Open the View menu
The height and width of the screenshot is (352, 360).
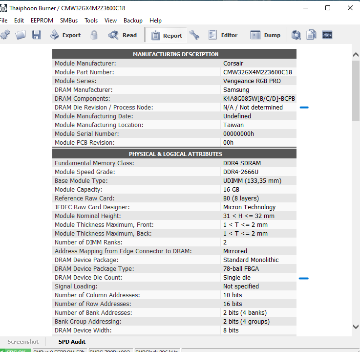click(x=110, y=21)
